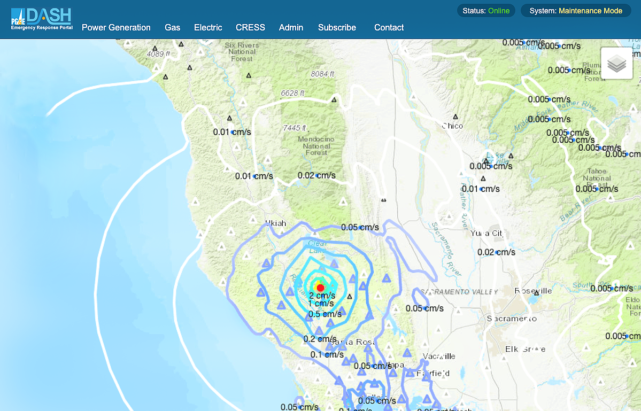Click the Mendocino National Forest label
This screenshot has height=411, width=641.
tap(316, 146)
